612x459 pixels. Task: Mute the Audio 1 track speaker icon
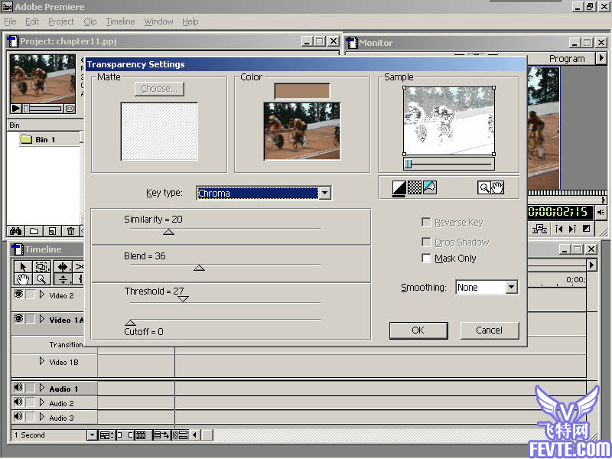(x=18, y=388)
